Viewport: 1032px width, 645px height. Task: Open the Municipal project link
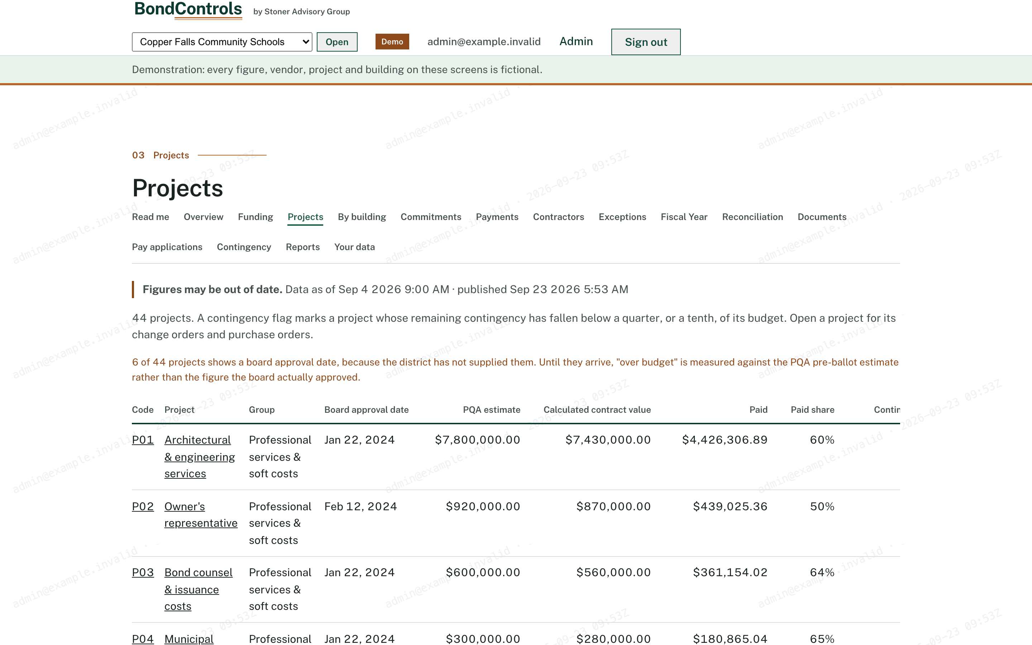coord(189,639)
